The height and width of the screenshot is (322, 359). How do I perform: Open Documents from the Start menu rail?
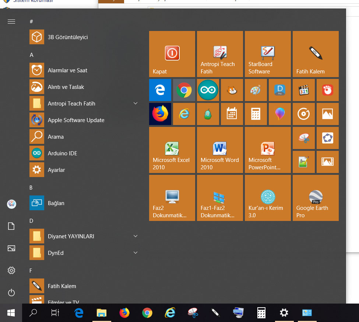11,226
